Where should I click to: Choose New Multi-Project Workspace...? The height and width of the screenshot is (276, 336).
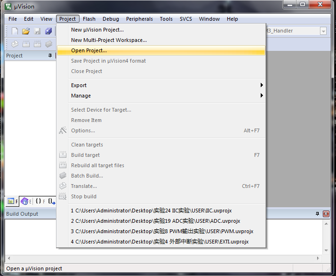point(161,40)
